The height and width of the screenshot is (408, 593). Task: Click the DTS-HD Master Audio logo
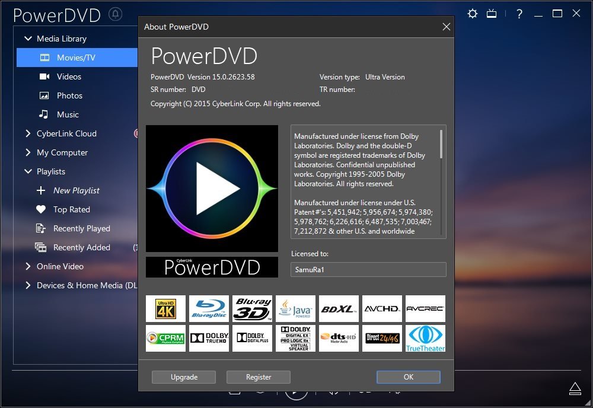(x=339, y=338)
